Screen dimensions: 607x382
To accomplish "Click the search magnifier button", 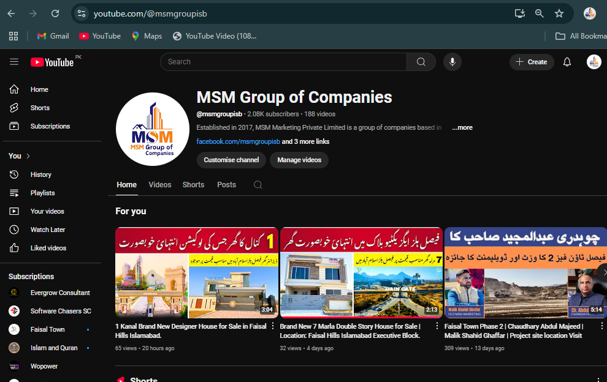I will tap(421, 62).
